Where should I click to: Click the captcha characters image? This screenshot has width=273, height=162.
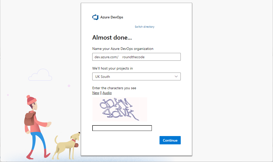point(120,109)
